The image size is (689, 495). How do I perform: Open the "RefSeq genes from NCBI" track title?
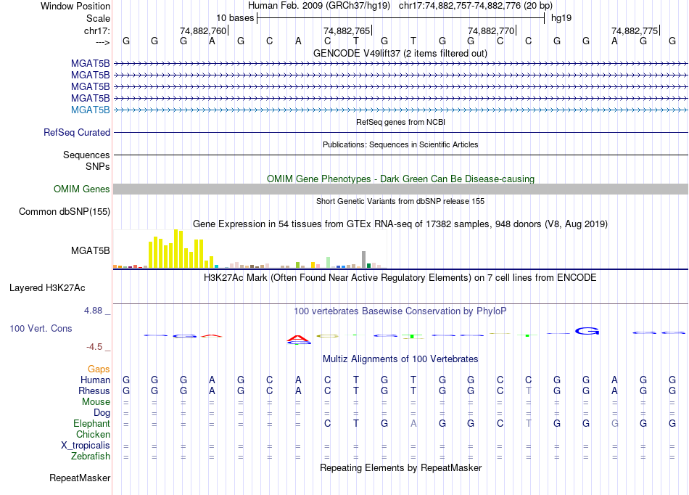click(400, 122)
